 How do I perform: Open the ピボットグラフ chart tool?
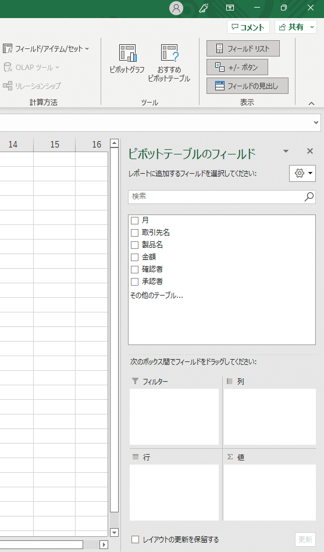coord(127,59)
